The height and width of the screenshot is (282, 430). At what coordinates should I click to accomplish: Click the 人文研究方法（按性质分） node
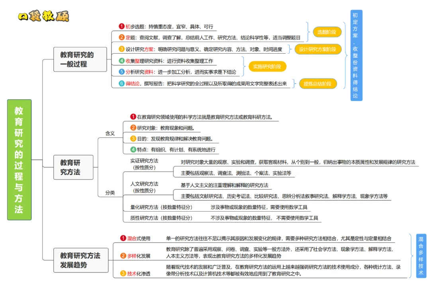[x=144, y=187]
